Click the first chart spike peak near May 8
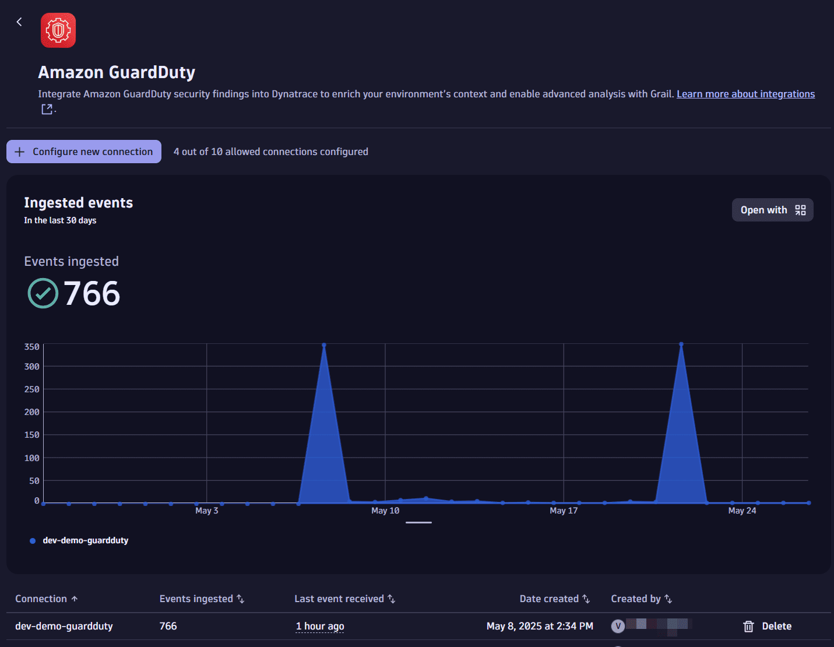Screen dimensions: 834x647 (324, 345)
